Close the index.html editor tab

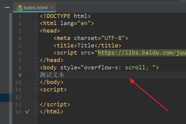(51, 7)
